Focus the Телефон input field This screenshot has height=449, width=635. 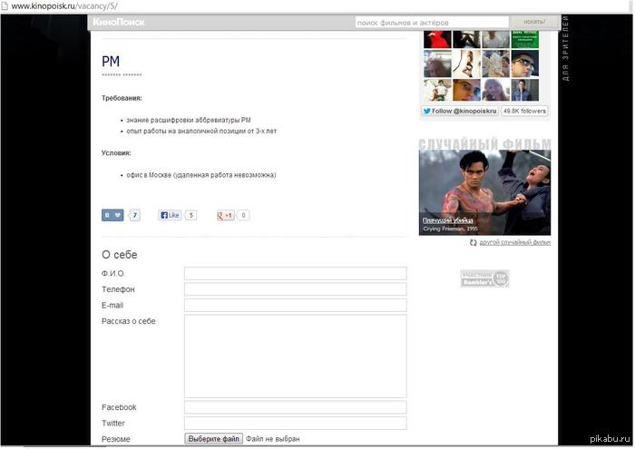(x=295, y=289)
